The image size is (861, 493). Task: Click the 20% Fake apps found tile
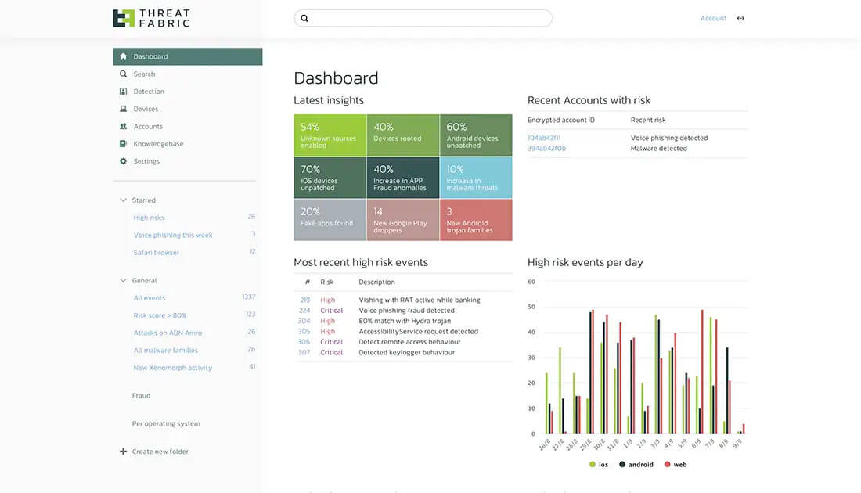click(x=330, y=220)
